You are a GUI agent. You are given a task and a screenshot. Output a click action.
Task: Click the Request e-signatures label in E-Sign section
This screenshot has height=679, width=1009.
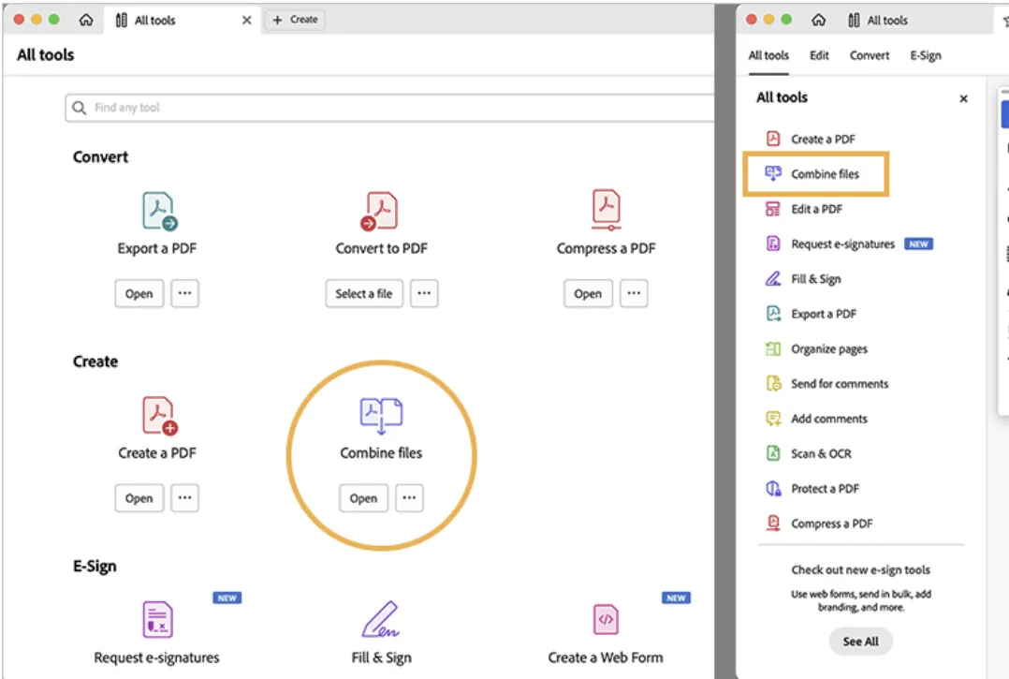(156, 657)
